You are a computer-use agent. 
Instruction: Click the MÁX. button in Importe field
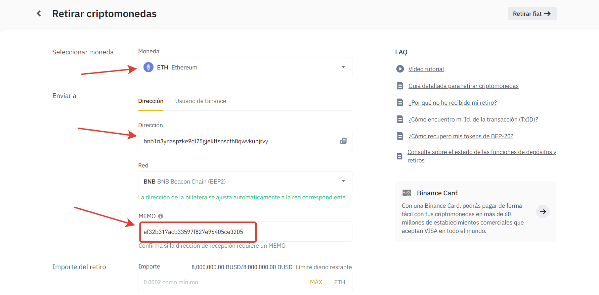point(316,282)
